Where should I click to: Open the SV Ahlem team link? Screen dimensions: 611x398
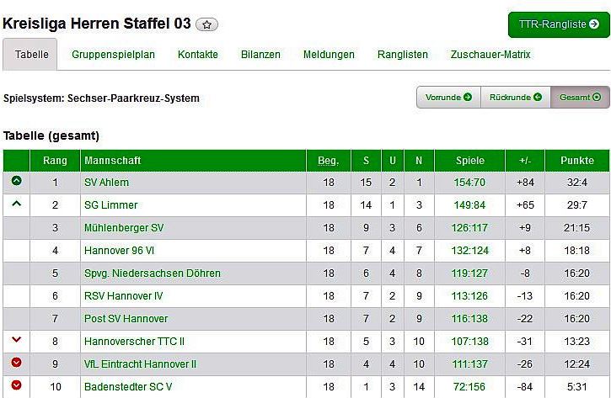pos(106,182)
